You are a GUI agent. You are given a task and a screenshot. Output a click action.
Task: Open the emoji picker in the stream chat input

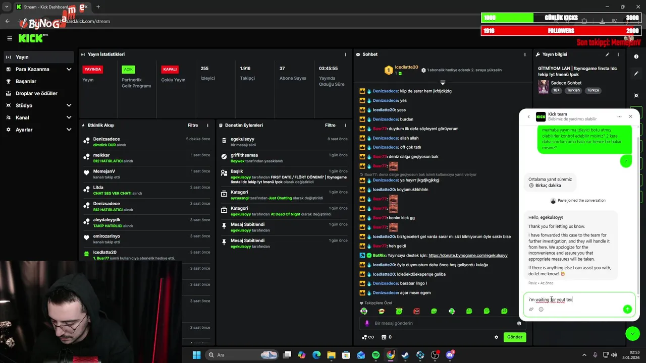[x=519, y=323]
